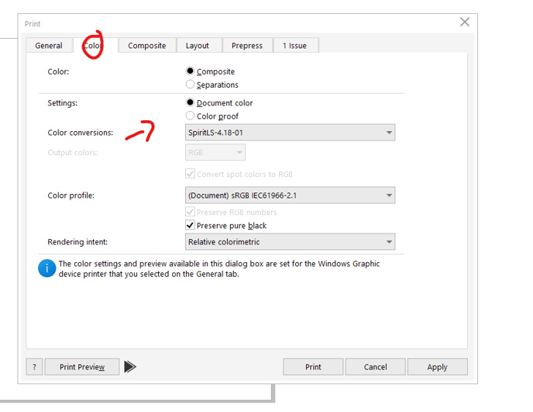Viewport: 533px width, 412px height.
Task: Select the Separations radio button
Action: (x=190, y=84)
